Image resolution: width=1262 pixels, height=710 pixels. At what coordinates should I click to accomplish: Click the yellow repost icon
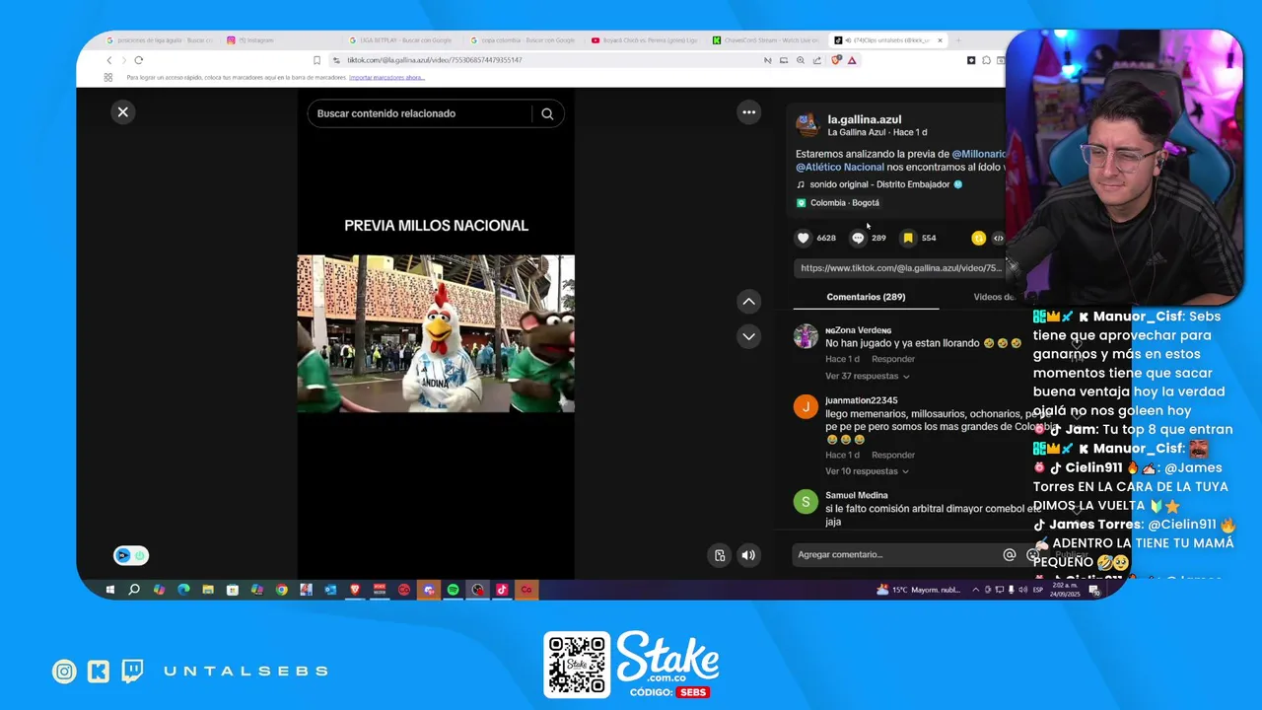click(x=978, y=238)
